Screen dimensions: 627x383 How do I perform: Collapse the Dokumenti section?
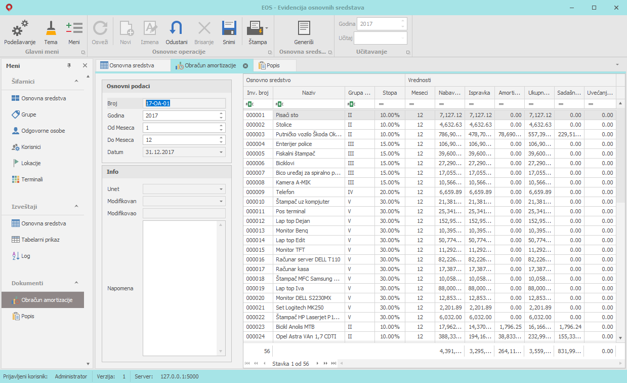pyautogui.click(x=76, y=283)
